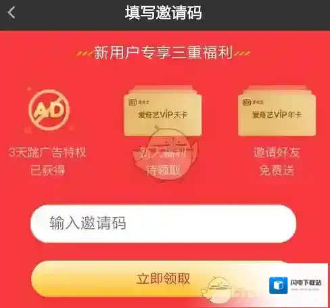330x308 pixels.
Task: Tap the back arrow in header
Action: pos(11,12)
